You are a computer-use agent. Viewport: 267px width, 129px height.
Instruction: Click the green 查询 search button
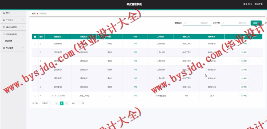coord(256,23)
